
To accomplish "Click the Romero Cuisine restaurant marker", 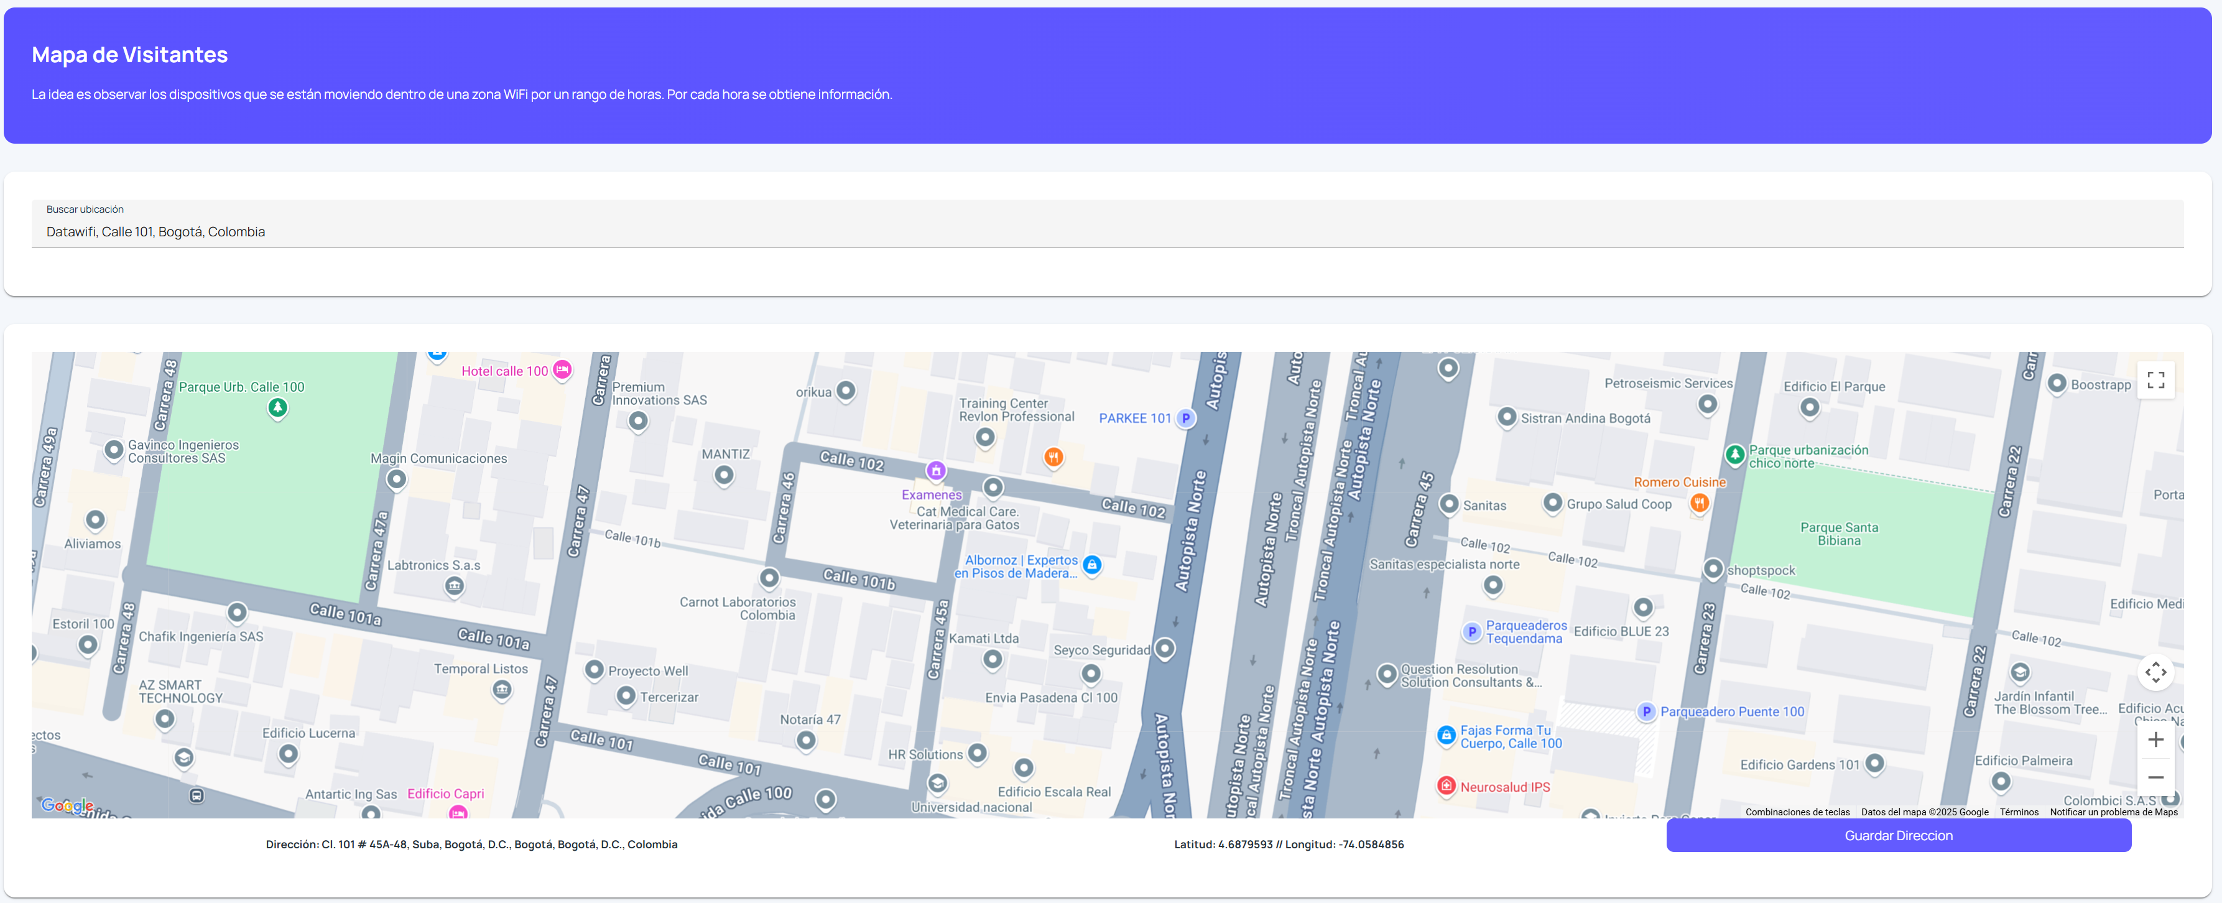I will [x=1699, y=502].
